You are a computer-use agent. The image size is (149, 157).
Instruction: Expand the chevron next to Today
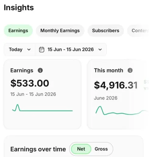coord(29,49)
